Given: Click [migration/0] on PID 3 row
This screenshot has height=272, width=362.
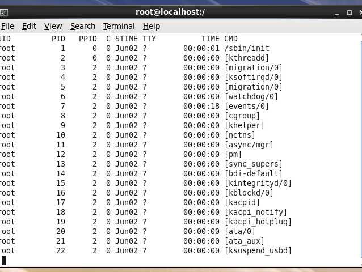Looking at the screenshot, I should click(254, 68).
